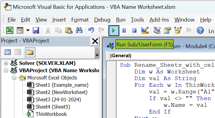This screenshot has height=118, width=215.
Task: Click the 'For Each w In' code line
Action: pyautogui.click(x=175, y=85)
